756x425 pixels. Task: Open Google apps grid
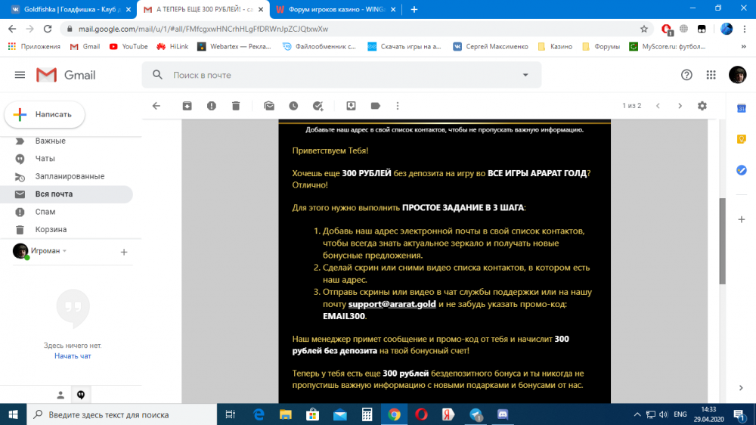click(x=711, y=75)
